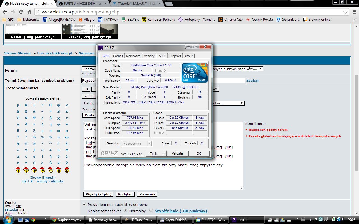Screen dimensions: 359x224
Task: Insert the neutral face Santa smiley
Action: click(x=59, y=170)
